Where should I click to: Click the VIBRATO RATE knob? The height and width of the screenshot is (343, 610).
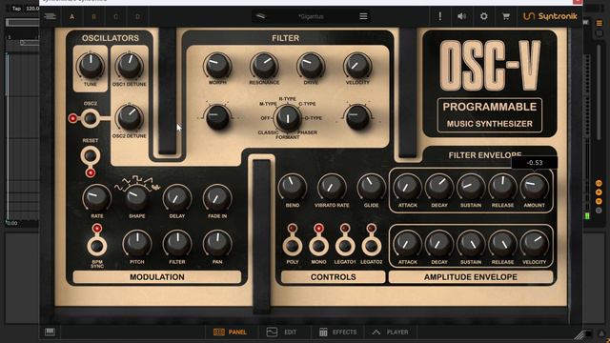click(x=332, y=187)
